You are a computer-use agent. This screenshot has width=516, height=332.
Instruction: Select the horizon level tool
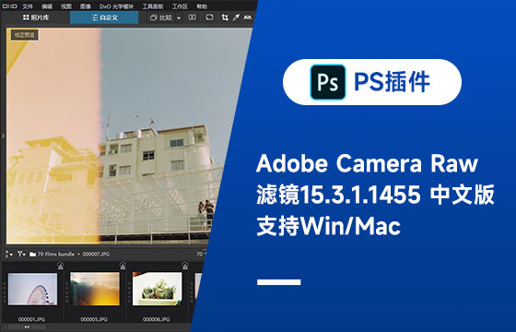pos(248,18)
